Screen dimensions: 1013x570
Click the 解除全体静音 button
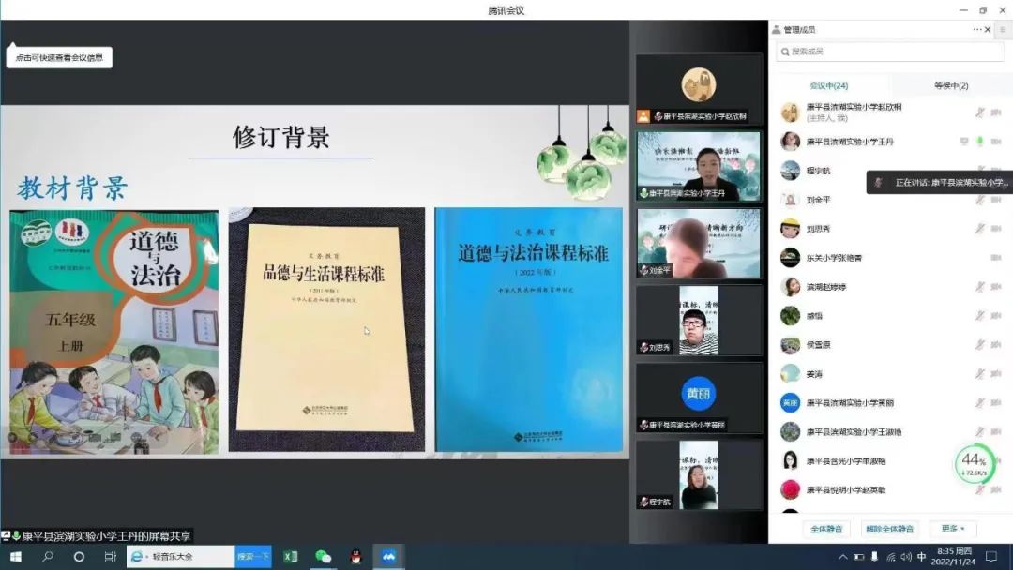[890, 529]
